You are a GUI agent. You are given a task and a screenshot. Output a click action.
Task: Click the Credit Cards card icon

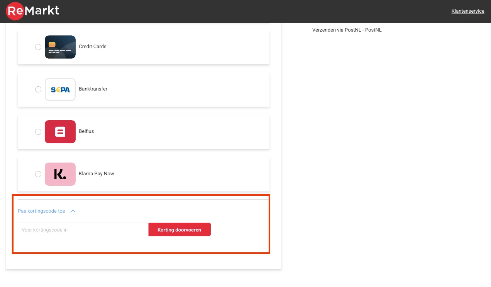click(x=60, y=47)
